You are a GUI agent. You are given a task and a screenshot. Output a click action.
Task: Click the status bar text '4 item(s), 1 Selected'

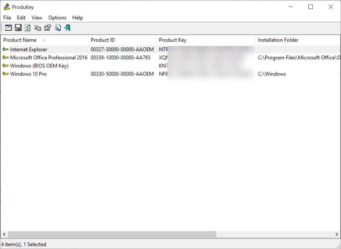coord(24,244)
